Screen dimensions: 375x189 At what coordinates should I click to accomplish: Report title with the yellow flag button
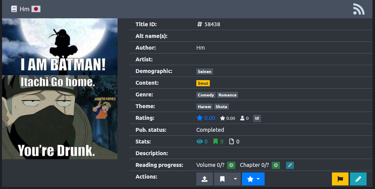340,179
